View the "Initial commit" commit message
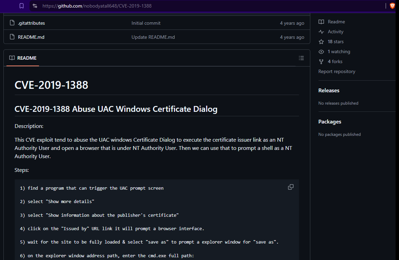This screenshot has width=399, height=260. click(x=146, y=23)
